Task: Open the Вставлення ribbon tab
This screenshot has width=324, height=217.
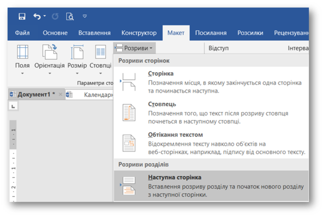Action: pyautogui.click(x=95, y=33)
